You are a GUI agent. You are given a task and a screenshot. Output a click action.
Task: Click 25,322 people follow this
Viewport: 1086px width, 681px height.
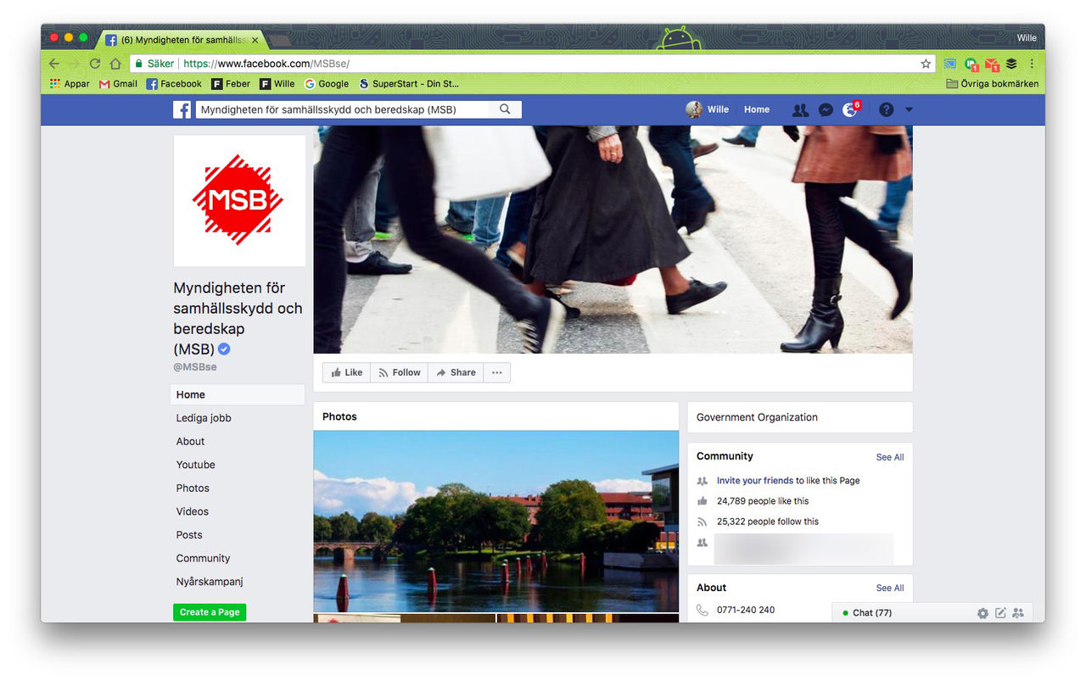pyautogui.click(x=768, y=522)
